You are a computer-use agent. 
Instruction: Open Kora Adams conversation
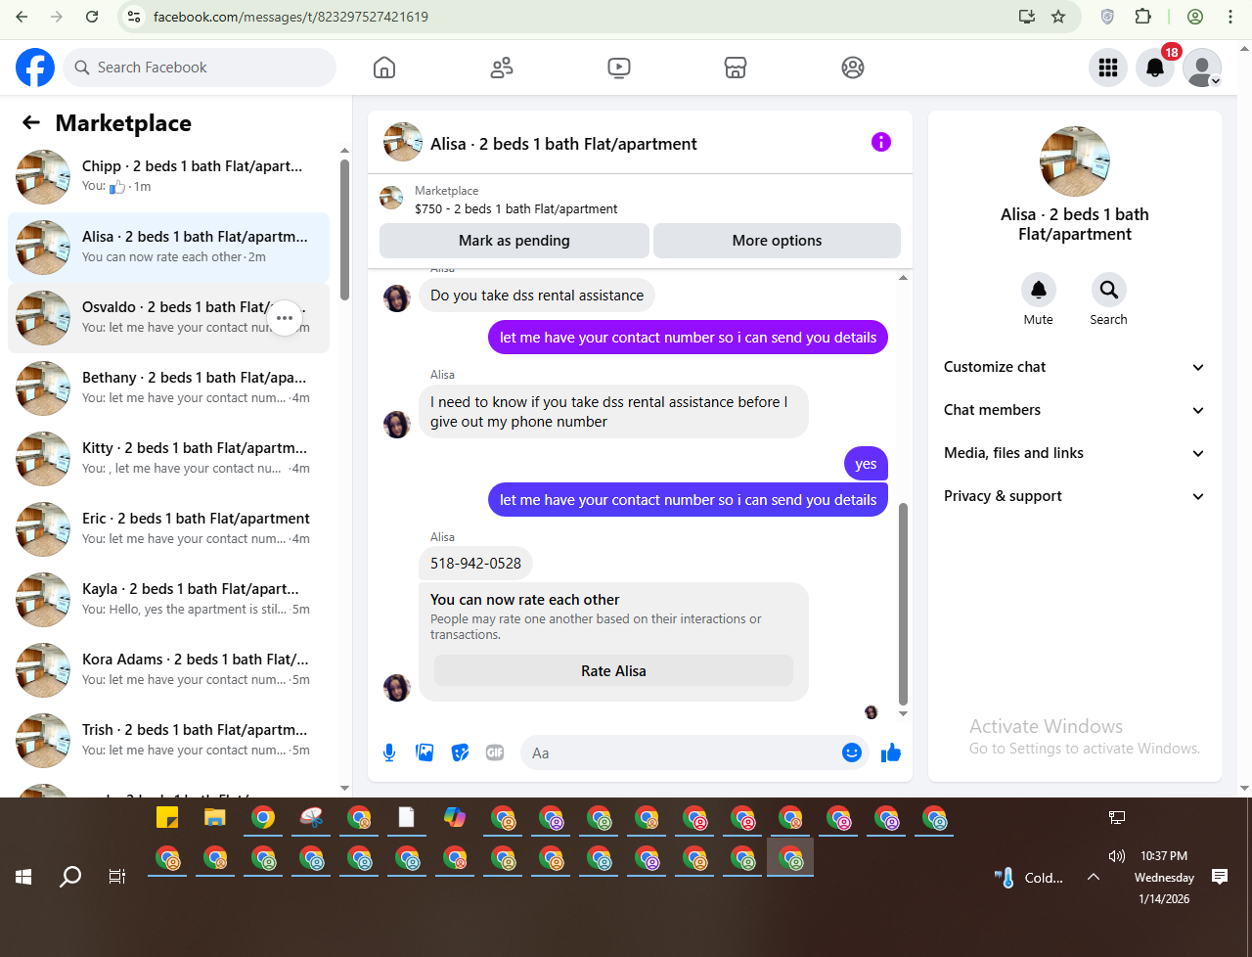[x=168, y=670]
